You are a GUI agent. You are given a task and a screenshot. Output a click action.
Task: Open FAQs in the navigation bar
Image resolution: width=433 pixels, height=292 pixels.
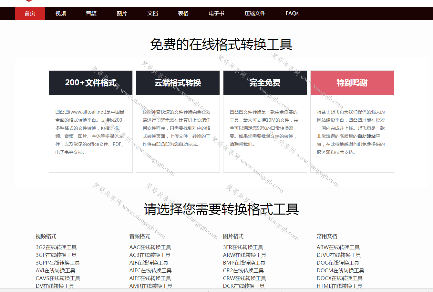(292, 13)
